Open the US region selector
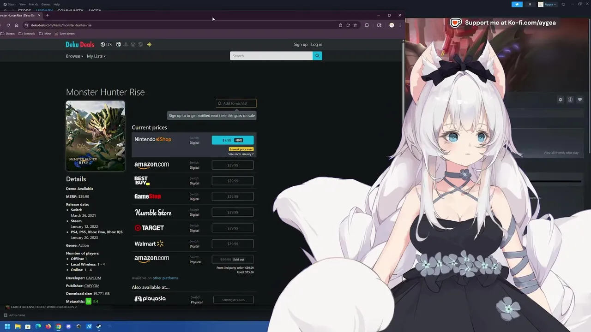 [x=106, y=45]
